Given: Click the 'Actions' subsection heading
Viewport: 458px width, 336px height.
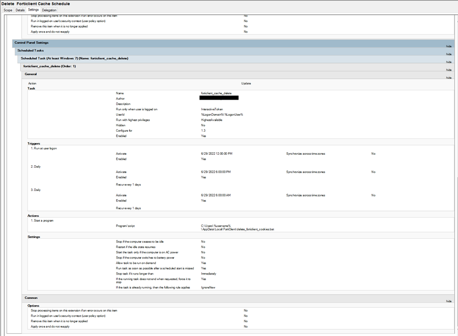Looking at the screenshot, I should click(33, 216).
